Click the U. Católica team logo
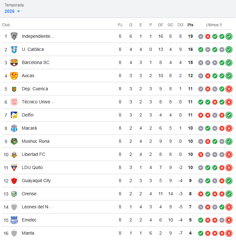The width and height of the screenshot is (236, 241). point(14,49)
